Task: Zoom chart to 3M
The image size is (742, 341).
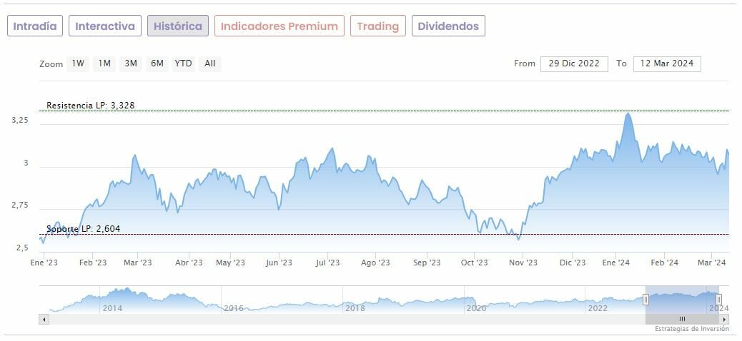Action: click(x=130, y=63)
